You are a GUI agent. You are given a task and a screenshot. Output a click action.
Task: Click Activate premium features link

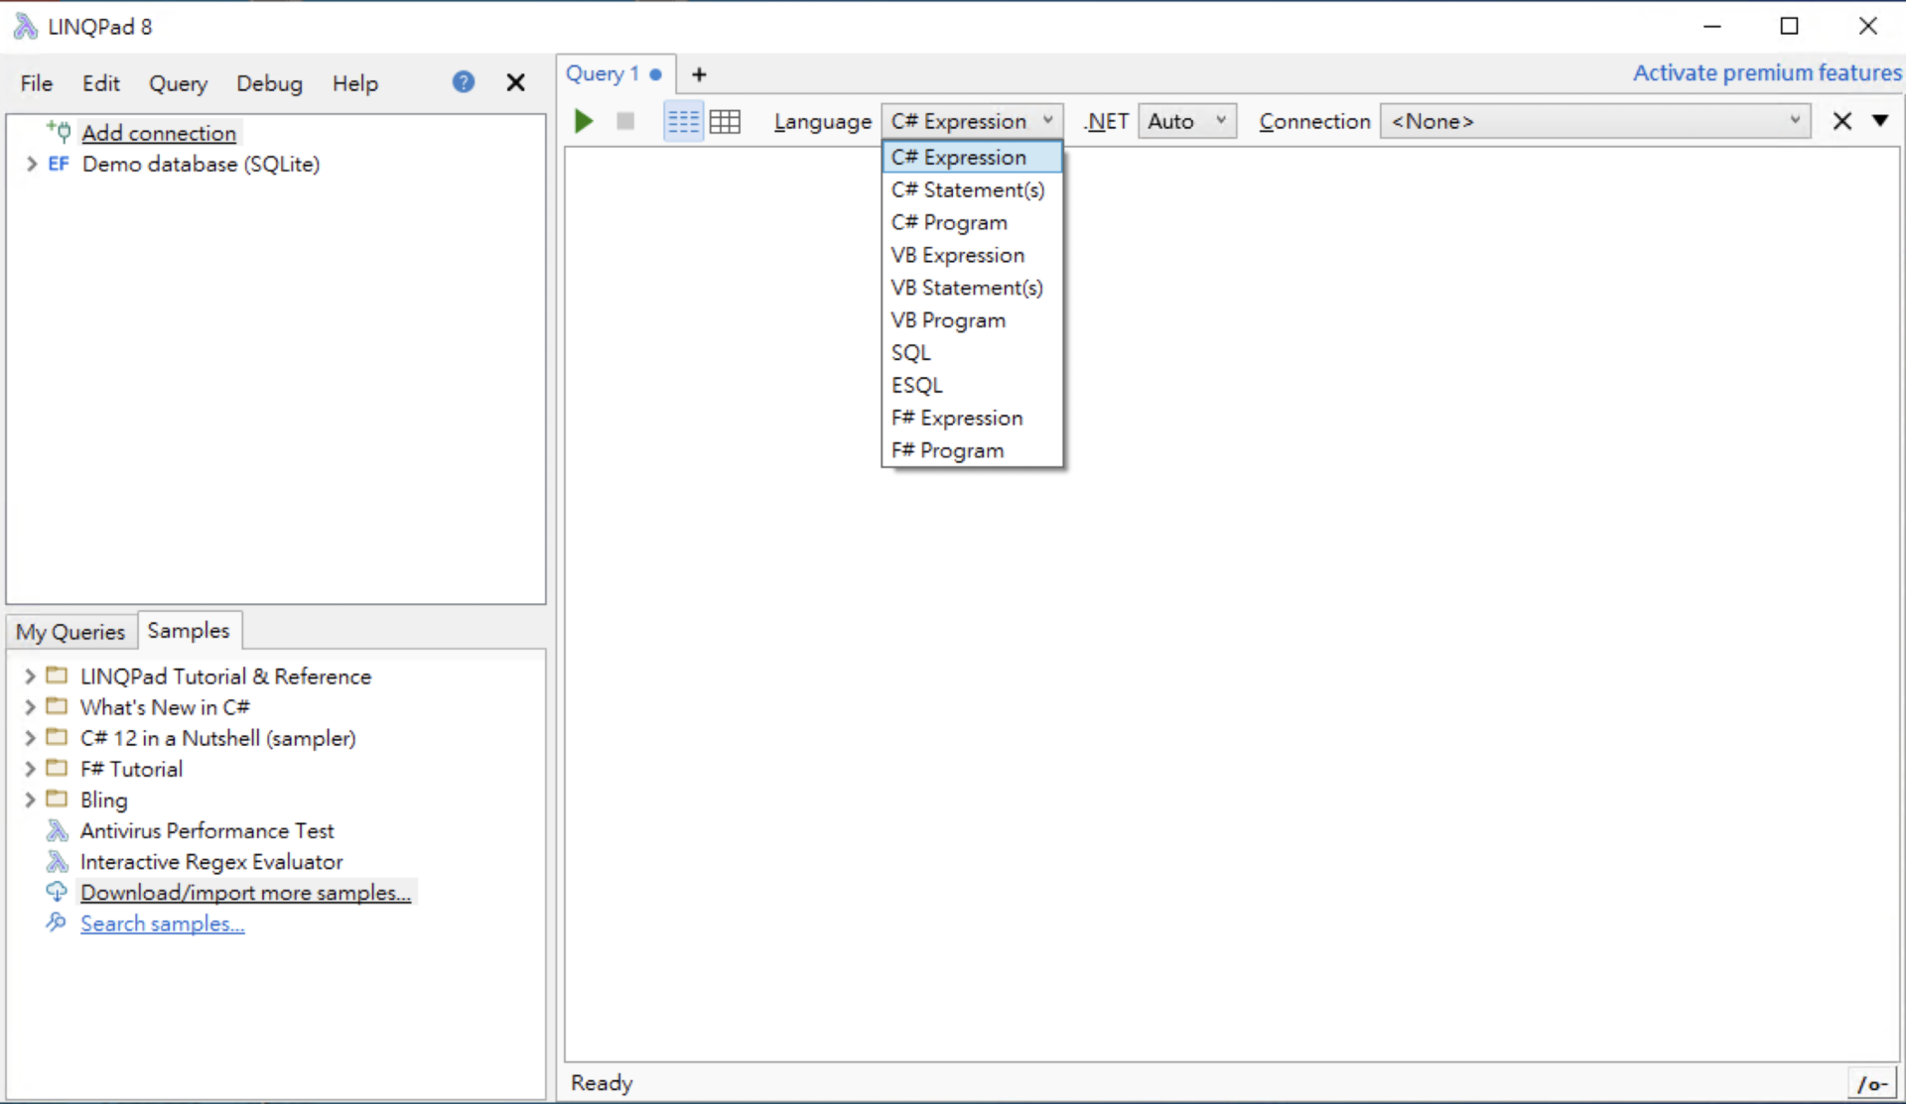click(x=1767, y=72)
